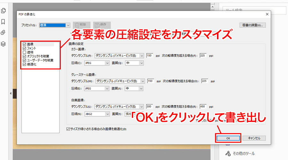Click 白黒画像 450 ppi threshold field
Screen dimensions: 288x160
coord(203,107)
